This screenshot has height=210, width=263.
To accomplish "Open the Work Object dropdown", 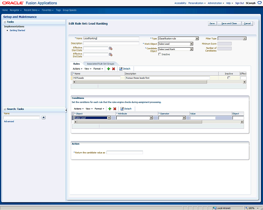I will click(191, 44).
